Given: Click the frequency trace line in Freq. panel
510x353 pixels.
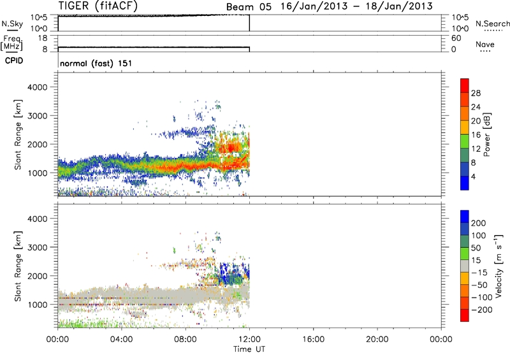Looking at the screenshot, I should tap(154, 47).
